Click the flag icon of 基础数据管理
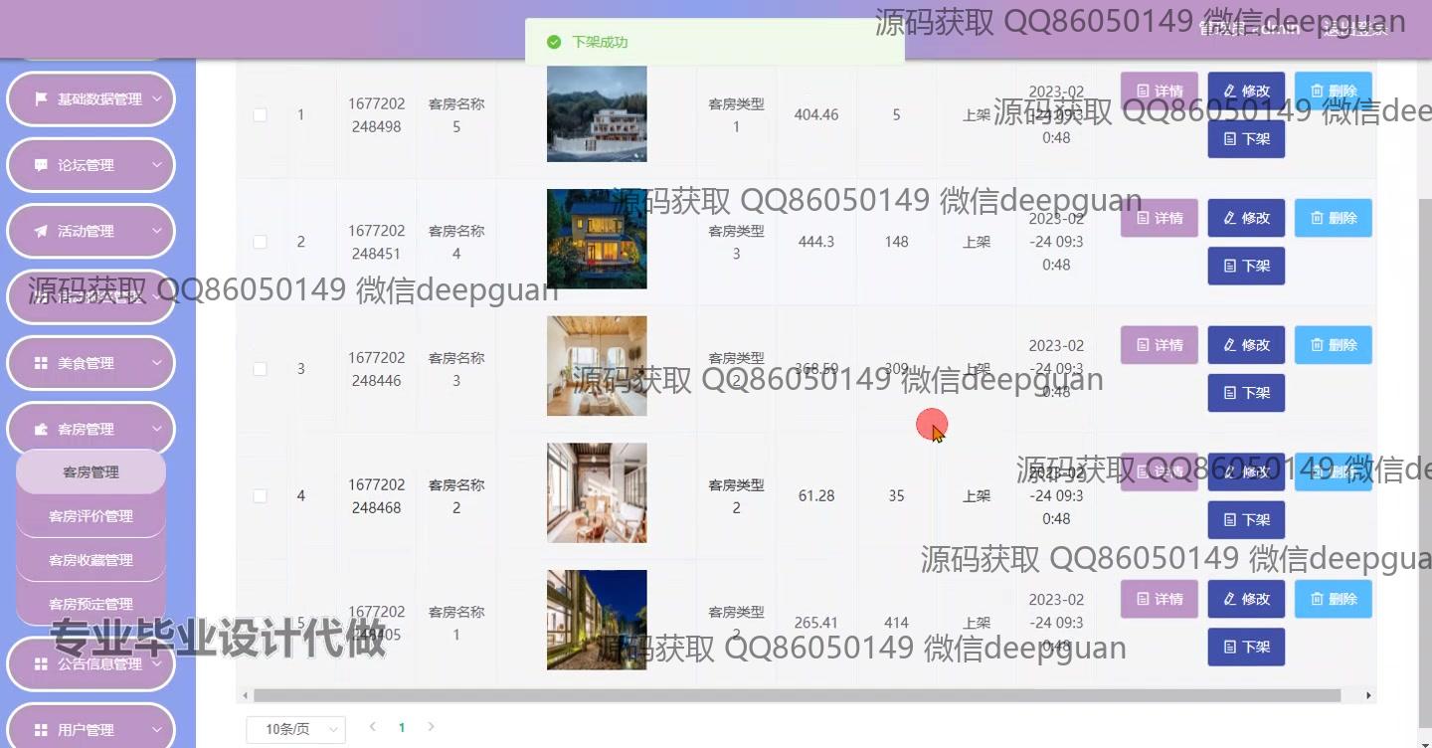Viewport: 1432px width, 748px height. 41,99
